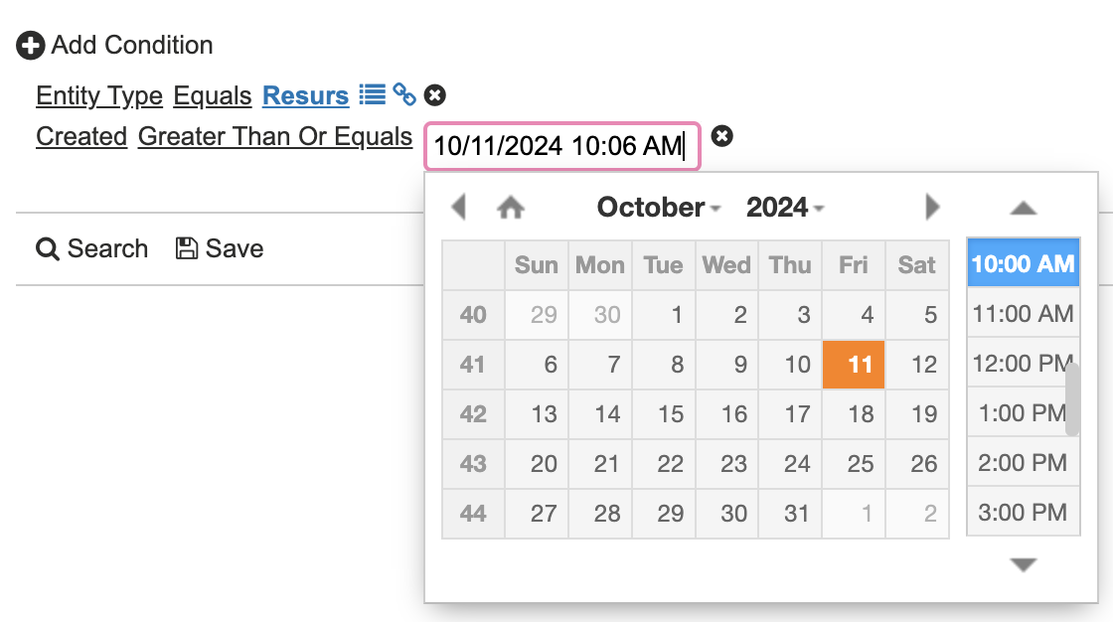Click the Search button
Viewport: 1113px width, 622px height.
point(92,248)
